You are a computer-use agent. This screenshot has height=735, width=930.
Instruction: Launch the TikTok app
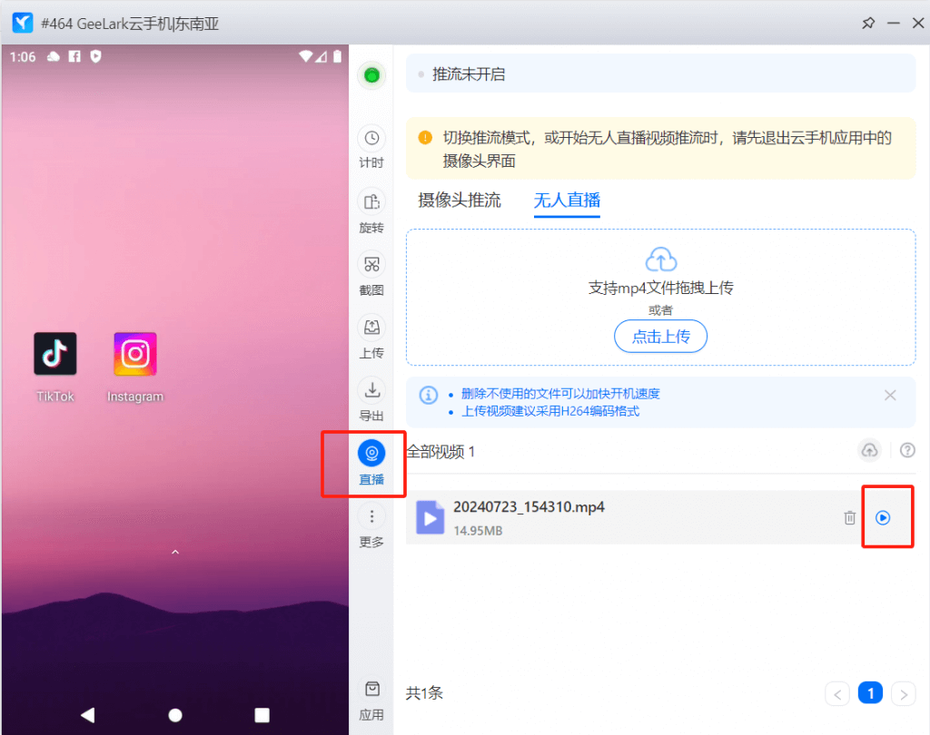[x=55, y=354]
